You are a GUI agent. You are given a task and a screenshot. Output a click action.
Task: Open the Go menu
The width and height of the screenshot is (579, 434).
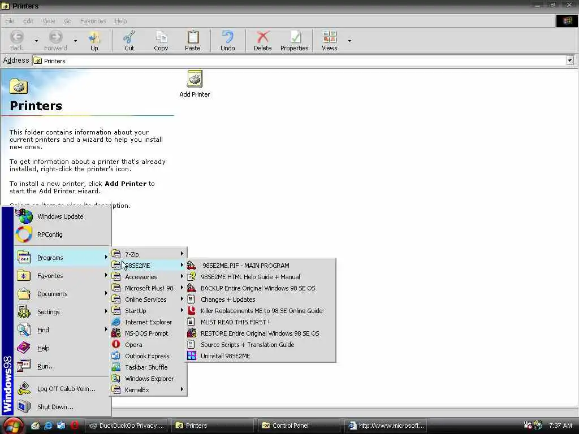(68, 21)
